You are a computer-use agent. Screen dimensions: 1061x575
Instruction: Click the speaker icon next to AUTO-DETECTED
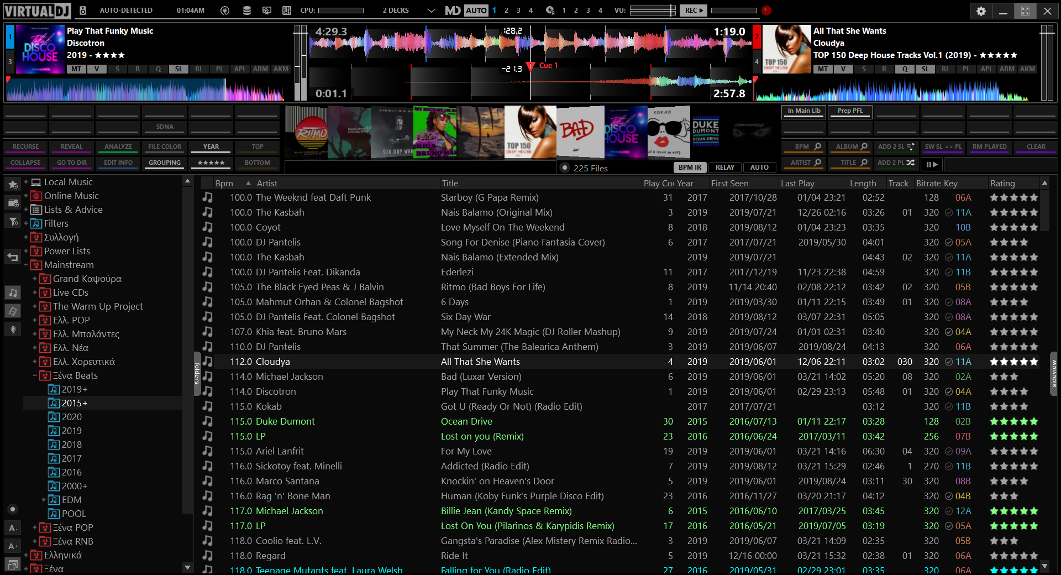click(83, 10)
